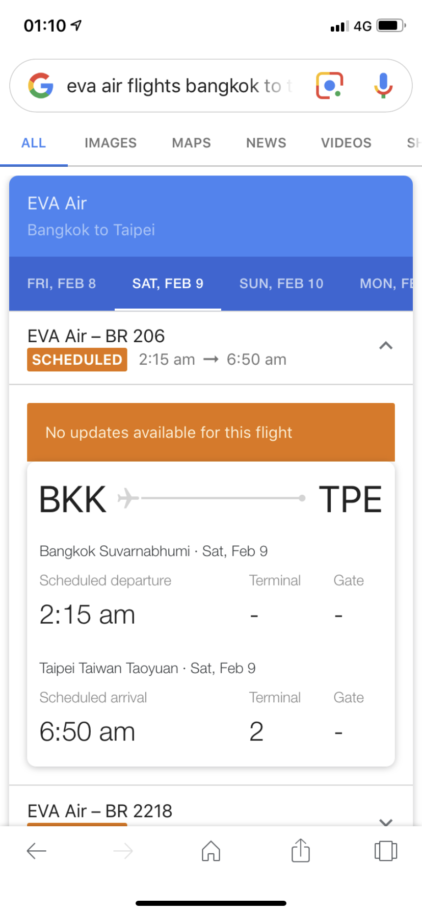Tap the BKK to TPE flight card

tap(211, 614)
